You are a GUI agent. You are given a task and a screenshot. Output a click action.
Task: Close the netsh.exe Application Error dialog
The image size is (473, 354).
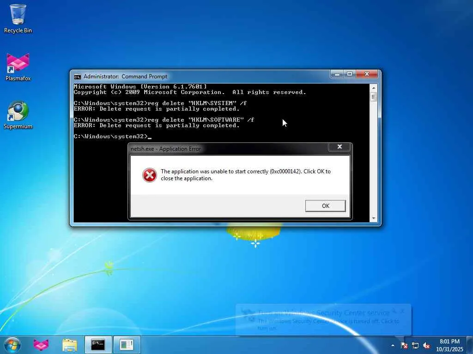click(340, 147)
